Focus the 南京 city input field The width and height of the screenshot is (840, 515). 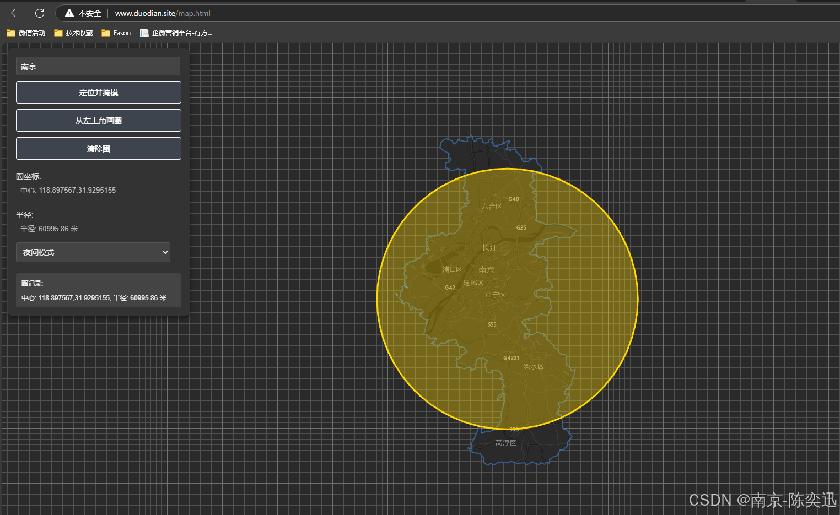[x=98, y=66]
